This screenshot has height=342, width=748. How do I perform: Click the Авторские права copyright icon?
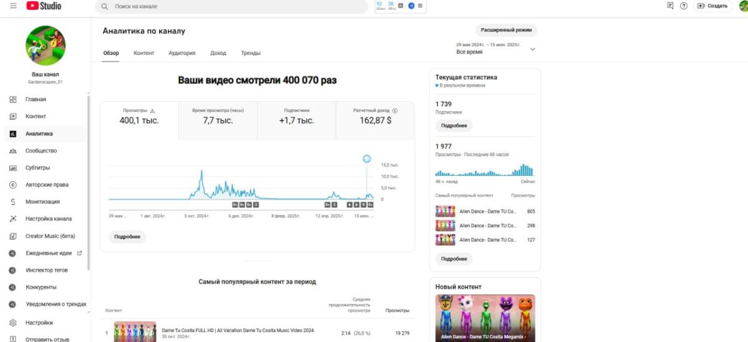(13, 185)
